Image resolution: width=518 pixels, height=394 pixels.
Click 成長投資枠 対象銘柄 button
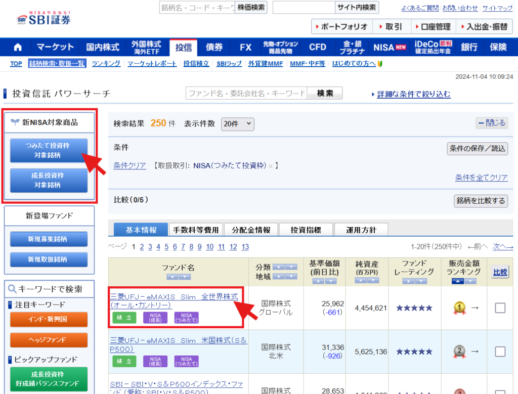pyautogui.click(x=49, y=181)
